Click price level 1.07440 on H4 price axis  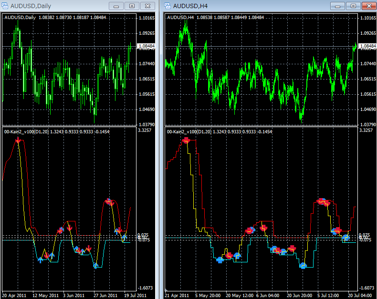point(368,64)
